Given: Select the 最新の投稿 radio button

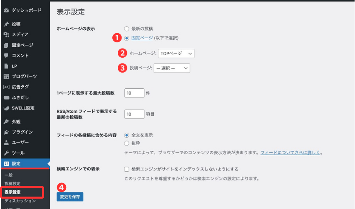Looking at the screenshot, I should tap(127, 28).
